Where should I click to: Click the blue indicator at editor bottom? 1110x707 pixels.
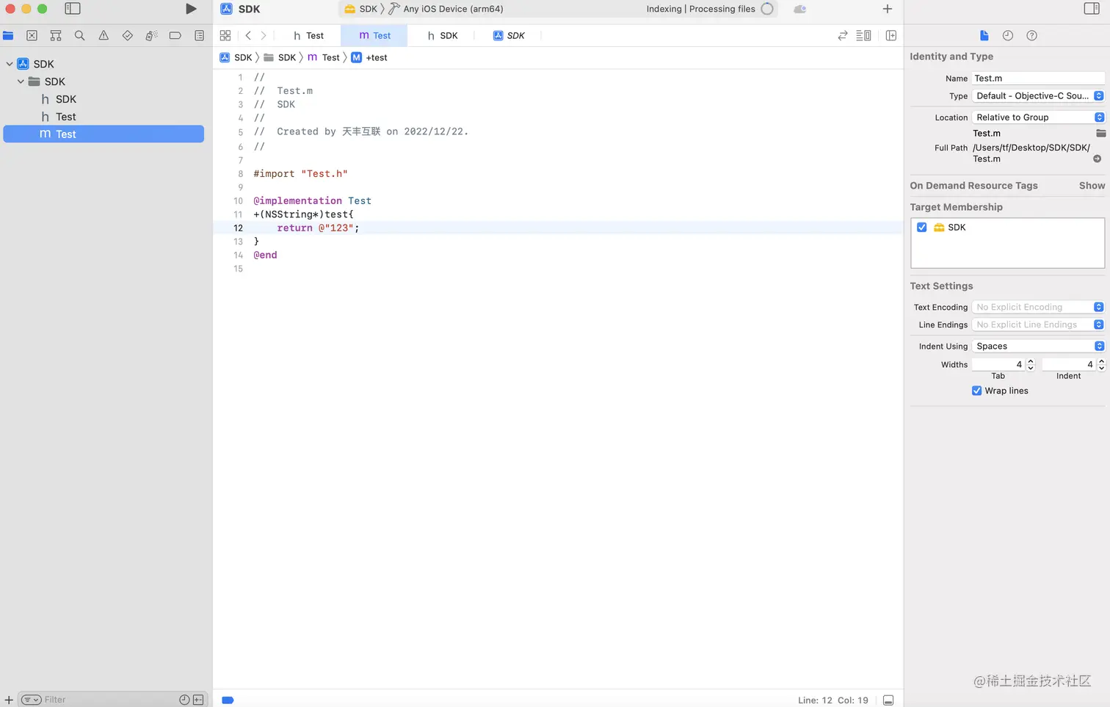[228, 700]
